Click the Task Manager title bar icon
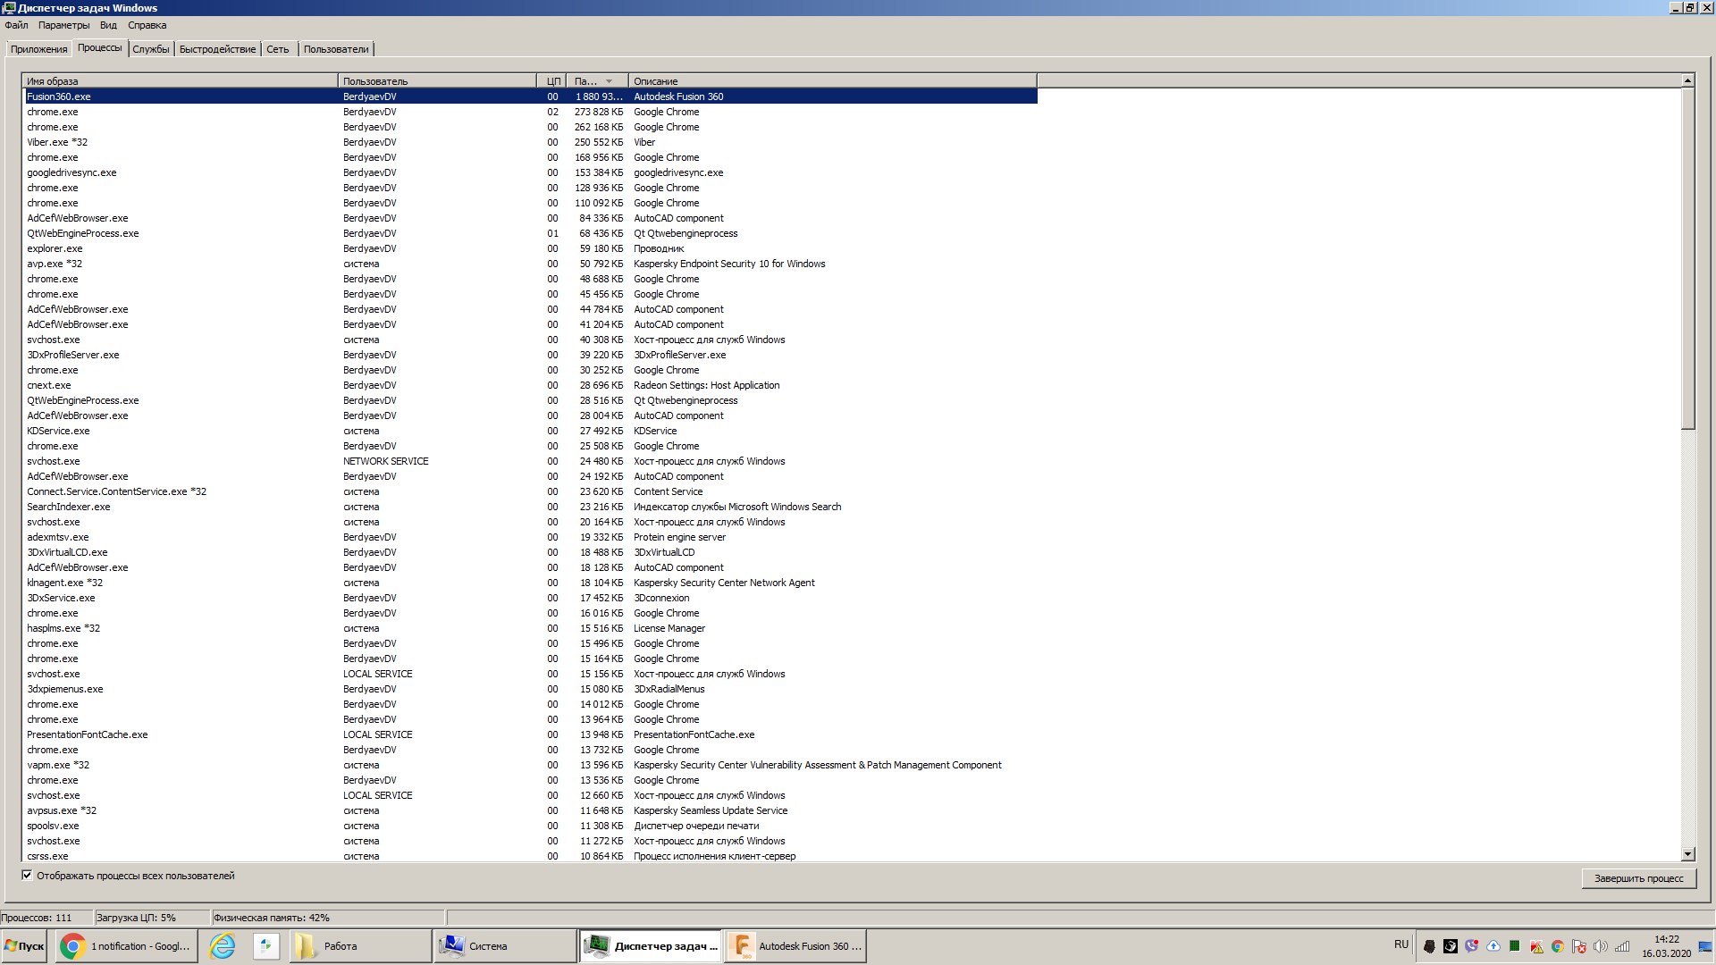 tap(9, 8)
